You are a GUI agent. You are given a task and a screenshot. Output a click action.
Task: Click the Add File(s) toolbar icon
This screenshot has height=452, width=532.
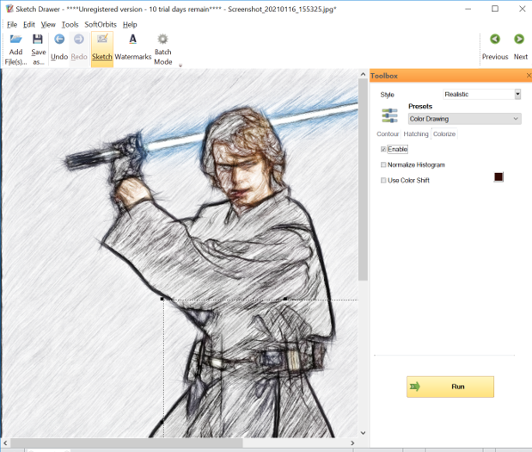[15, 40]
